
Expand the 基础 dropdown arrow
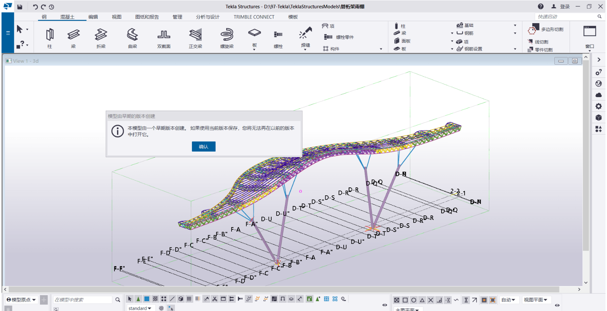point(515,25)
